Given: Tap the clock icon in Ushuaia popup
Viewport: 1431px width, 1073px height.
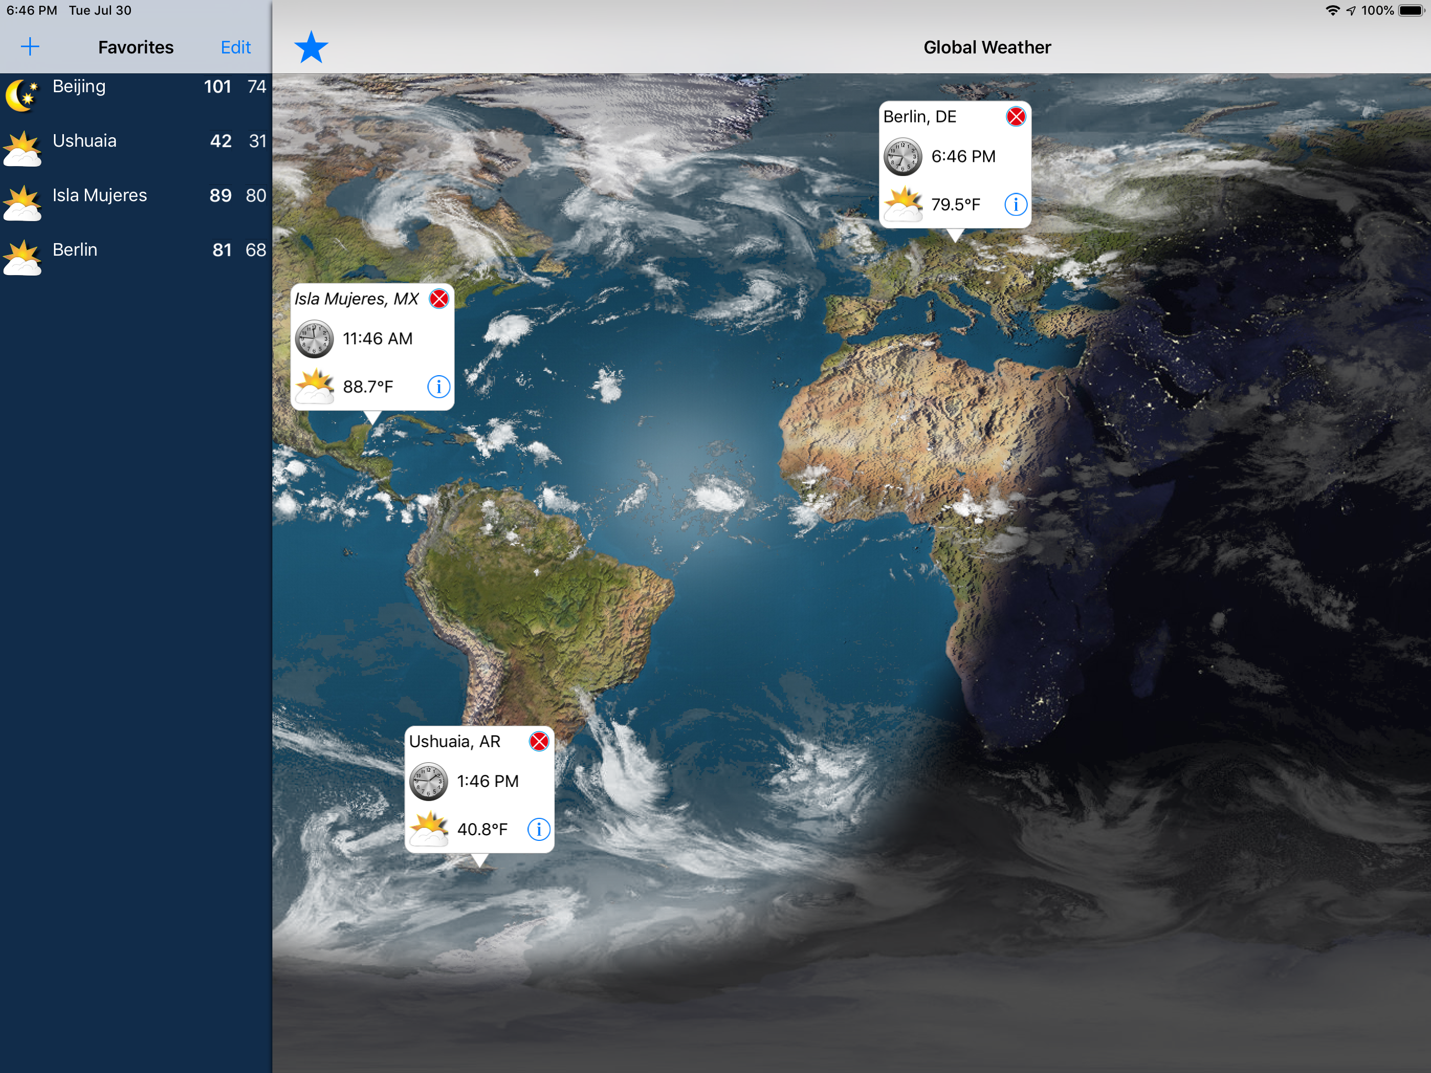Looking at the screenshot, I should click(x=428, y=781).
